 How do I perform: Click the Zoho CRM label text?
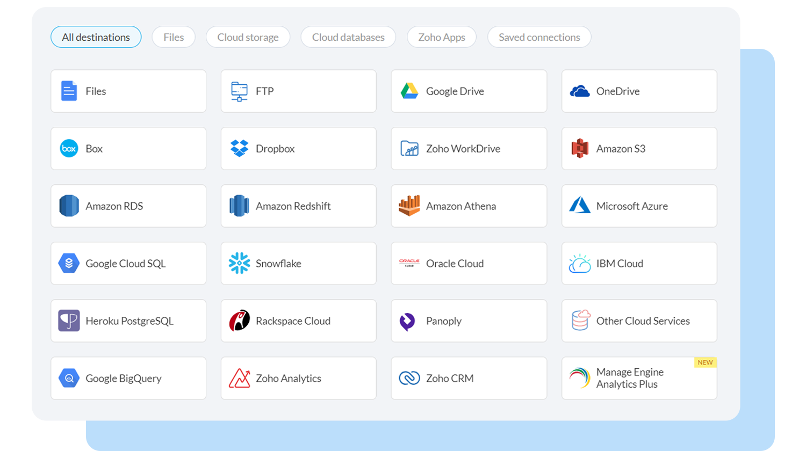450,379
